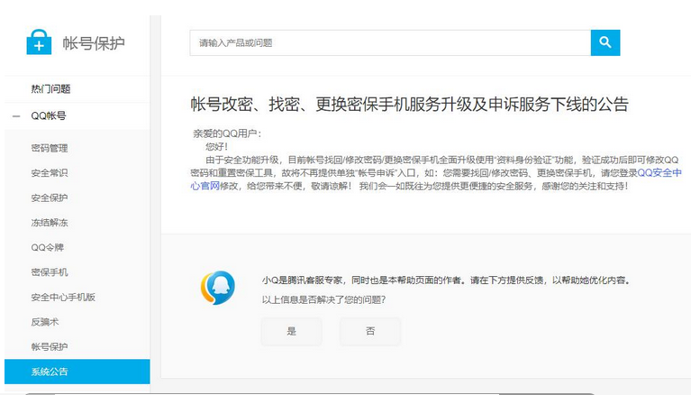
Task: Follow the QQ安全中心官网 link
Action: 659,173
